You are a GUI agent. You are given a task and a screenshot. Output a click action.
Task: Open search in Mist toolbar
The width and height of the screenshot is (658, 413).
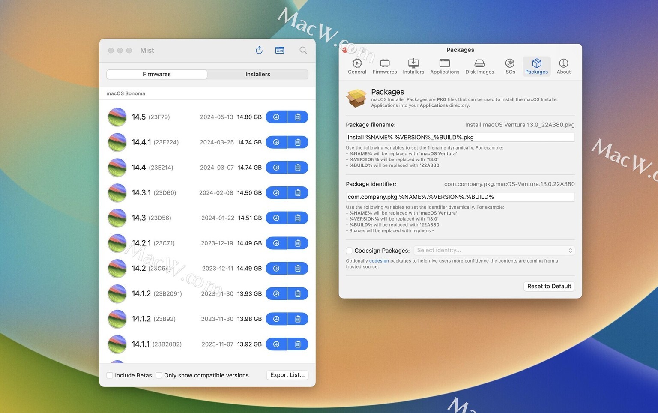[x=303, y=50]
